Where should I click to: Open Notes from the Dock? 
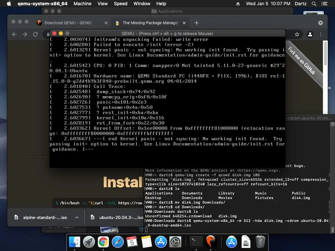pos(146,242)
